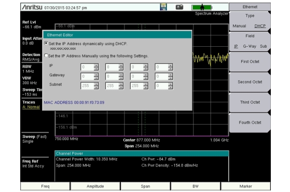Select the manual IP address radio button
The image size is (290, 192).
pyautogui.click(x=46, y=56)
